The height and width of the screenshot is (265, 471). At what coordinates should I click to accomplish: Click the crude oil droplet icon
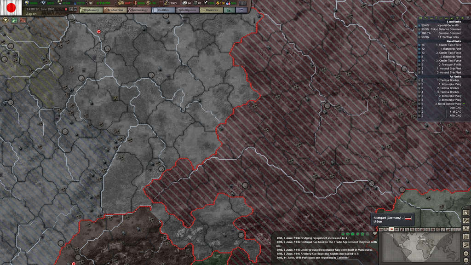75,3
